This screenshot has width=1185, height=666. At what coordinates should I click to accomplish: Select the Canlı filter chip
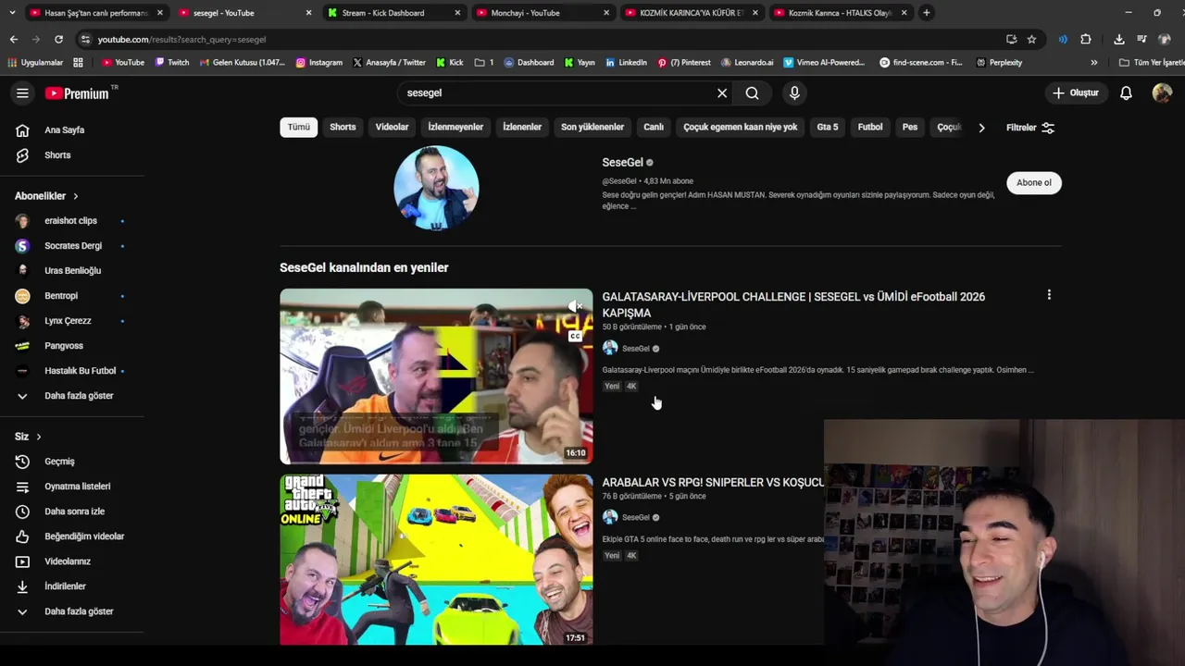[654, 128]
